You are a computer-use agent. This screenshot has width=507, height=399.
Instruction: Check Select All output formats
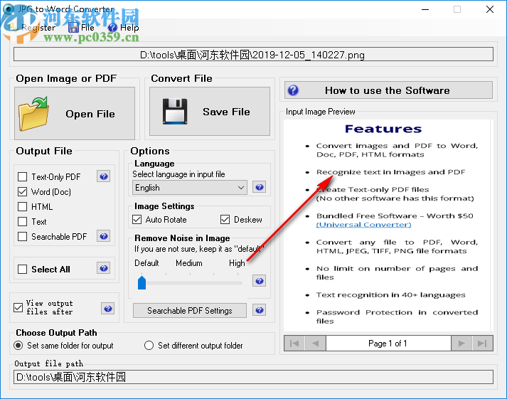click(22, 270)
